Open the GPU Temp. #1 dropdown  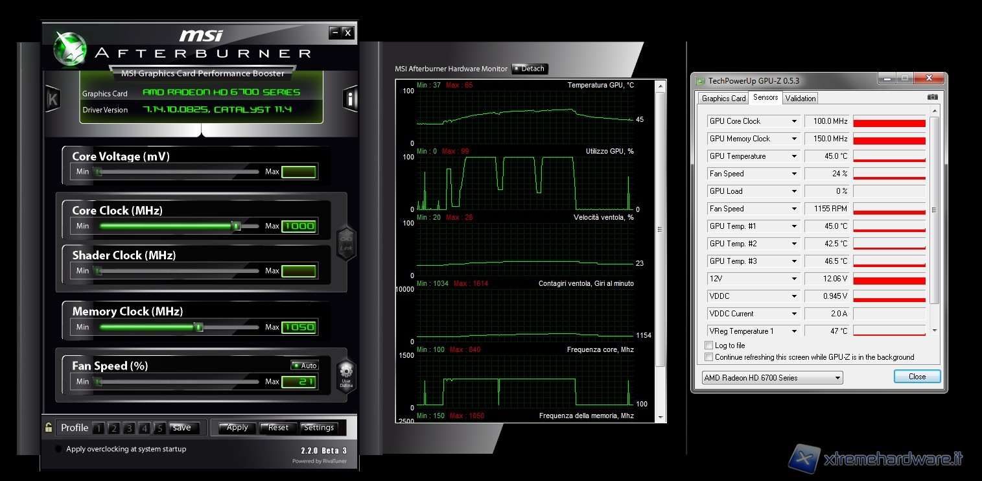(794, 226)
